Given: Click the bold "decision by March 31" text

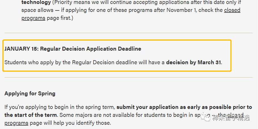Looking at the screenshot, I should click(x=193, y=62).
